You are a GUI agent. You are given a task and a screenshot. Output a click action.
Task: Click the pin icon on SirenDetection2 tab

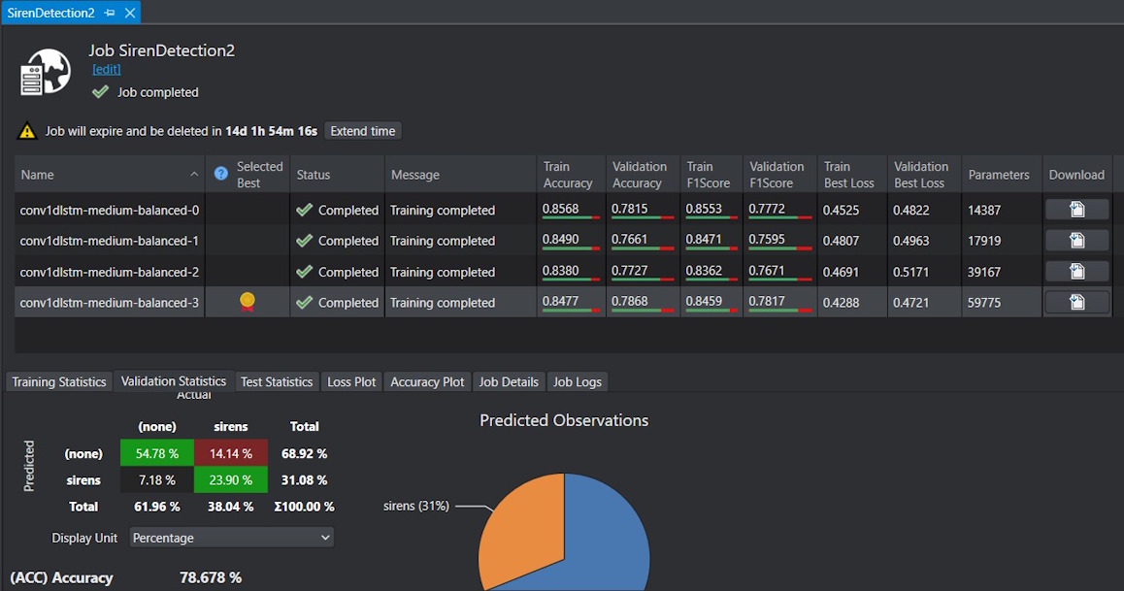[x=109, y=13]
